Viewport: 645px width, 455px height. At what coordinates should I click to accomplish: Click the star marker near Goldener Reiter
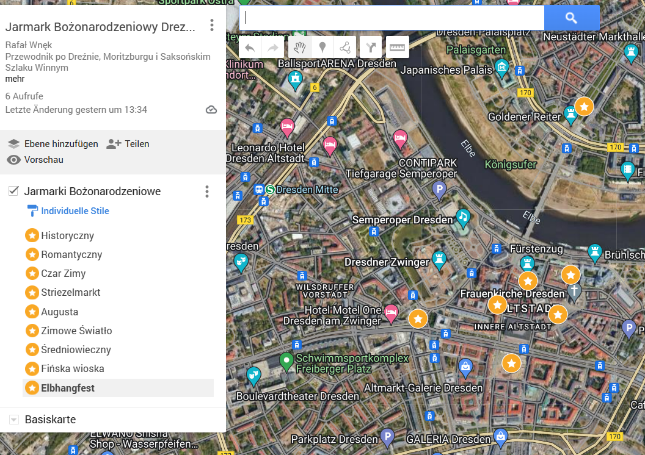[x=584, y=107]
